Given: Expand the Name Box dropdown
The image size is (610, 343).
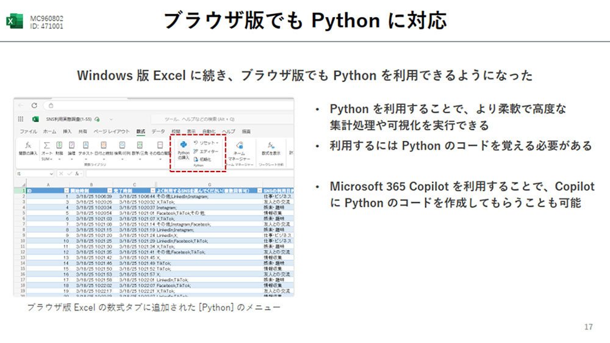Looking at the screenshot, I should 51,174.
